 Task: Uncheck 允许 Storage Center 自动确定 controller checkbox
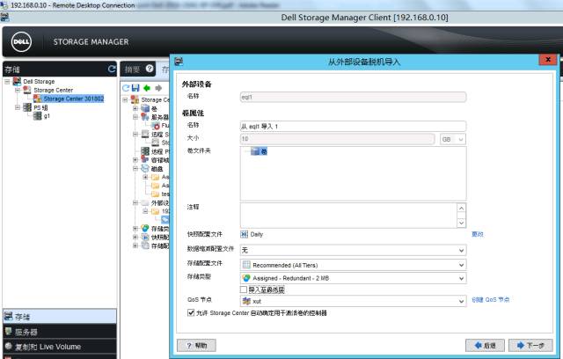pos(191,312)
